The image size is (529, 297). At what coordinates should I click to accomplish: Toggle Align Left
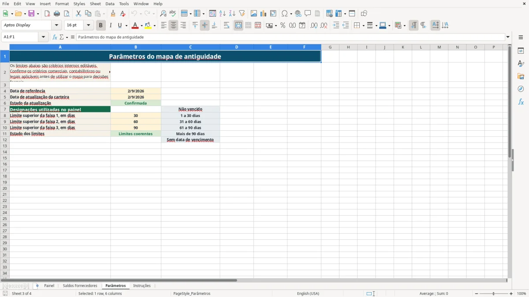164,26
